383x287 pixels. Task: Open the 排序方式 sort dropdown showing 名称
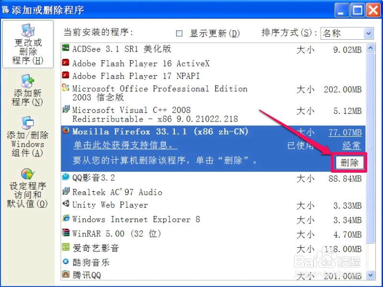coord(347,33)
